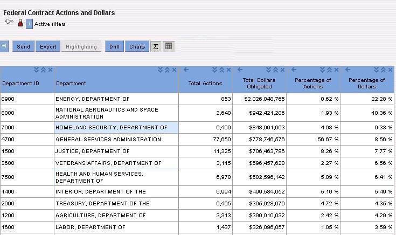Select HEALTH AND HUMAN SERVICES cell
The width and height of the screenshot is (396, 235).
(x=116, y=177)
